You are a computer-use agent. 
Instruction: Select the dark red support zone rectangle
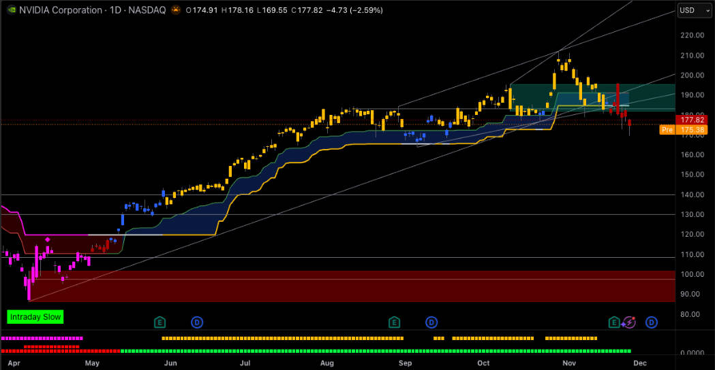[341, 286]
